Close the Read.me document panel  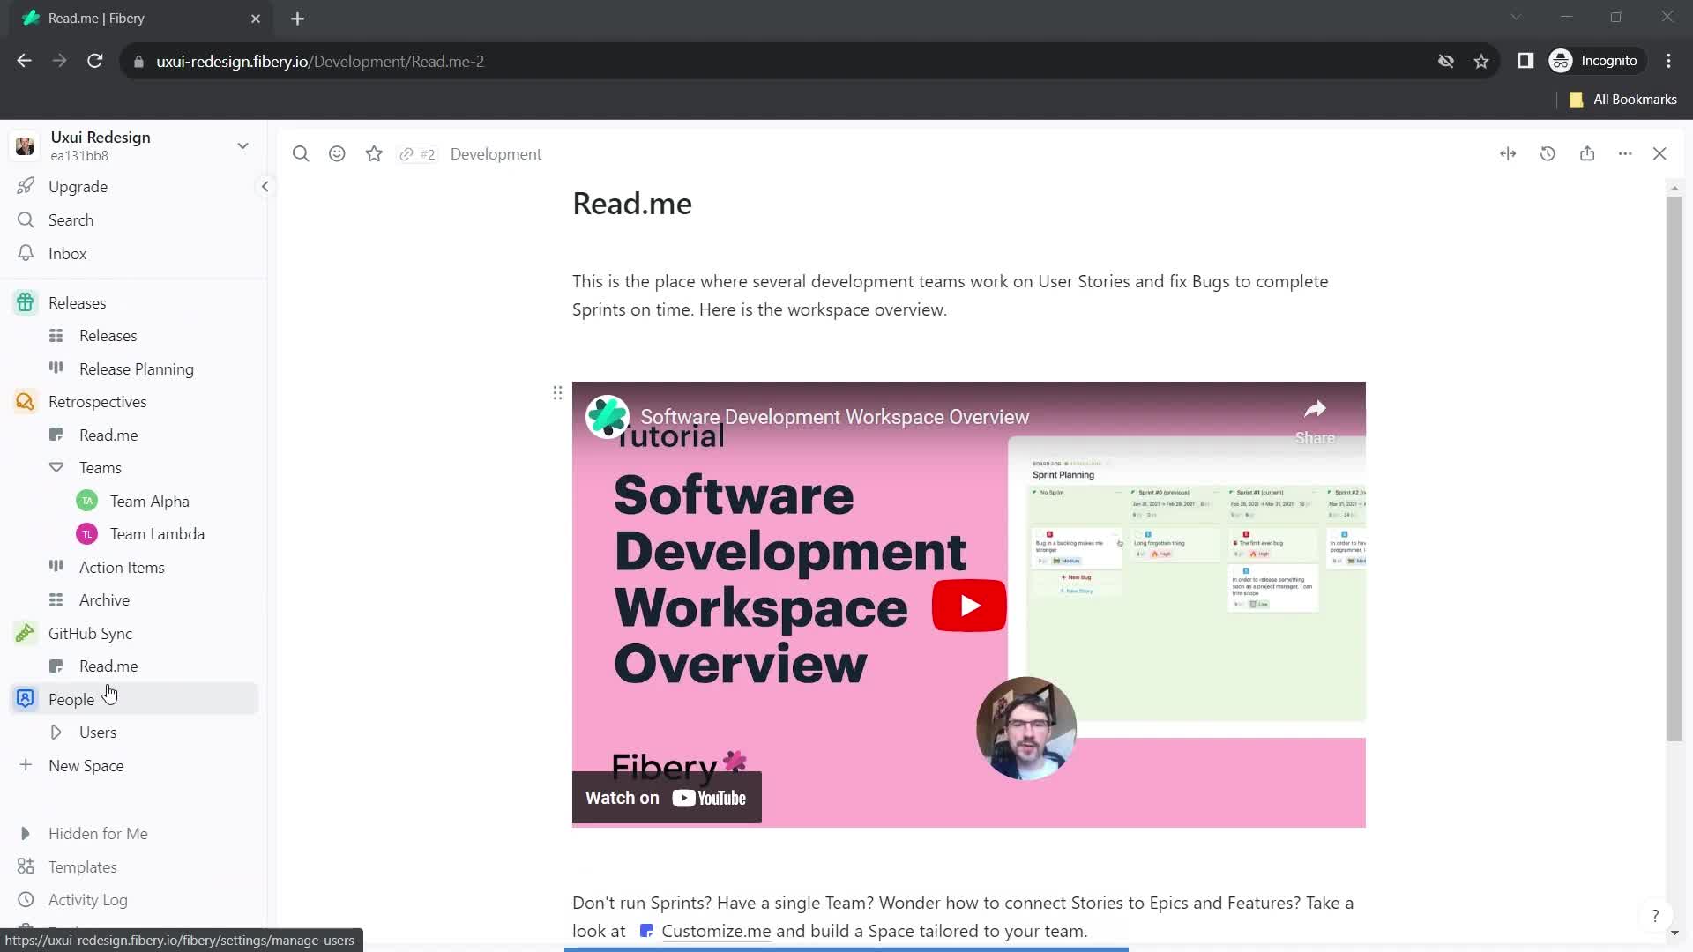(x=1659, y=154)
